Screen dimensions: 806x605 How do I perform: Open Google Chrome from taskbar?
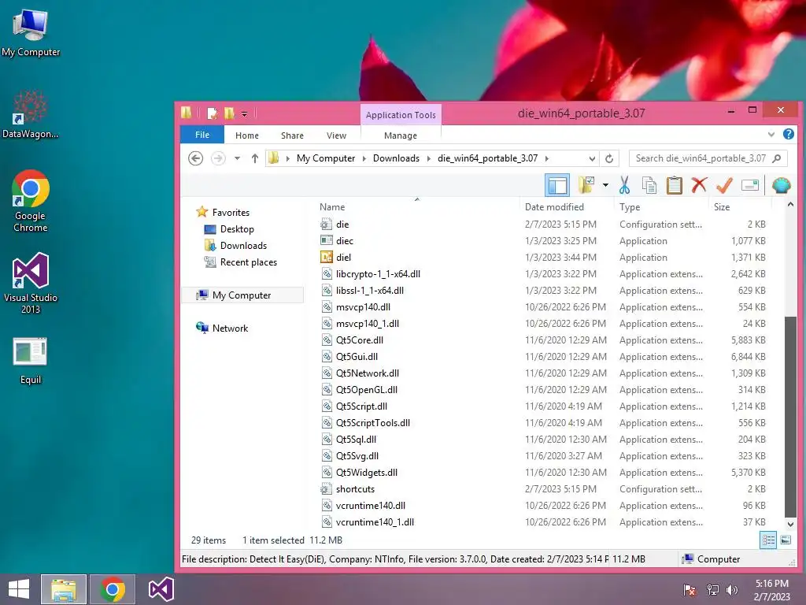pos(112,589)
